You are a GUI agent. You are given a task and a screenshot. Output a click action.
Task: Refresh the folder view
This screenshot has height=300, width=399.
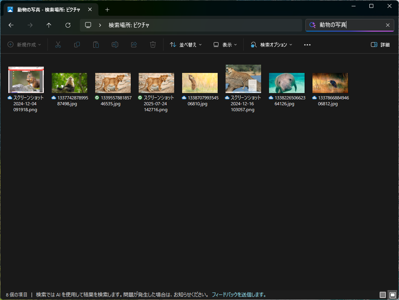click(x=68, y=25)
